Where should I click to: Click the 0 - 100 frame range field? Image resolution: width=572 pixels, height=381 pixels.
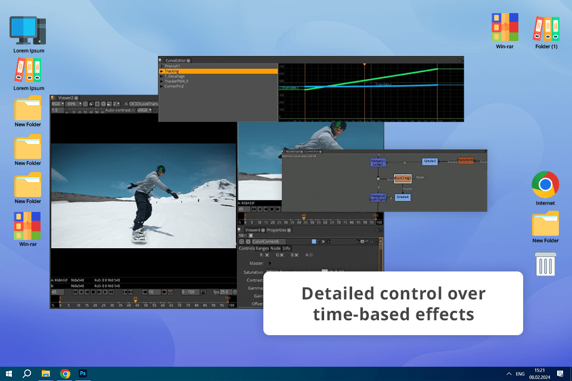tap(191, 292)
